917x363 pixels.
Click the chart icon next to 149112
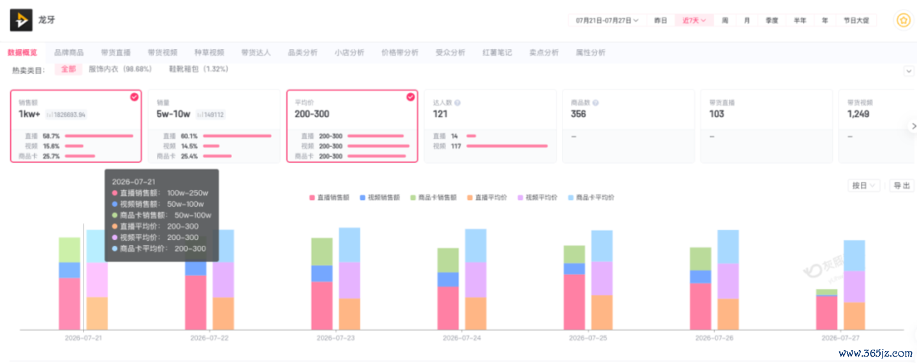(199, 115)
